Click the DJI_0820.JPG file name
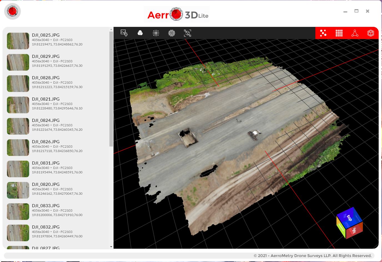The height and width of the screenshot is (262, 382). pos(46,184)
